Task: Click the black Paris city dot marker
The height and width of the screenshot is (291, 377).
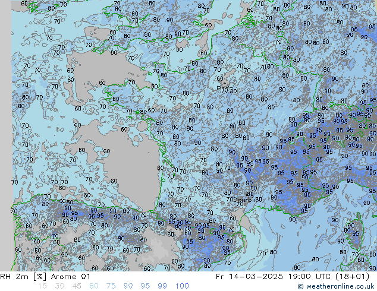Action: point(225,83)
